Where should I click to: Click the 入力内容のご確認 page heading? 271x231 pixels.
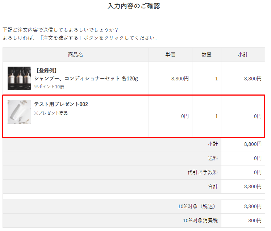click(x=134, y=6)
